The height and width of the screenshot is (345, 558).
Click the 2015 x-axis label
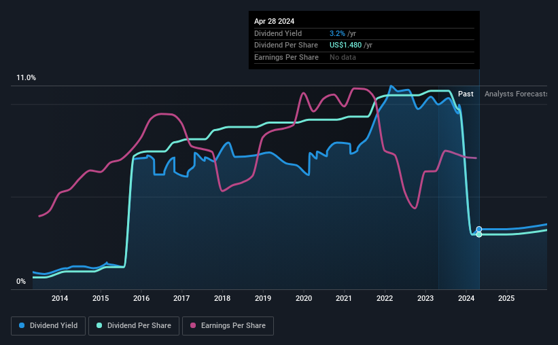coord(101,298)
